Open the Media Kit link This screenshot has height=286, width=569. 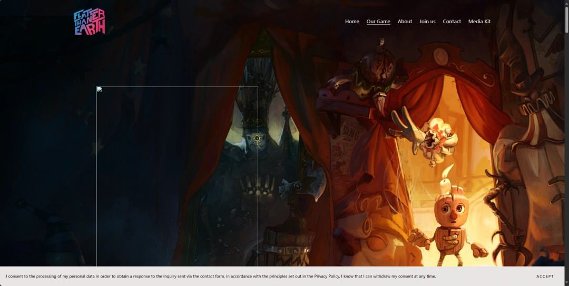(479, 22)
